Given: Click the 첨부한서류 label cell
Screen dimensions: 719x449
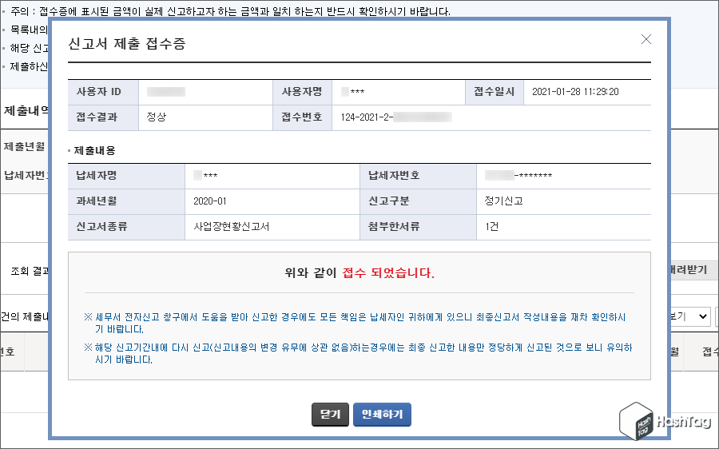Looking at the screenshot, I should (418, 227).
